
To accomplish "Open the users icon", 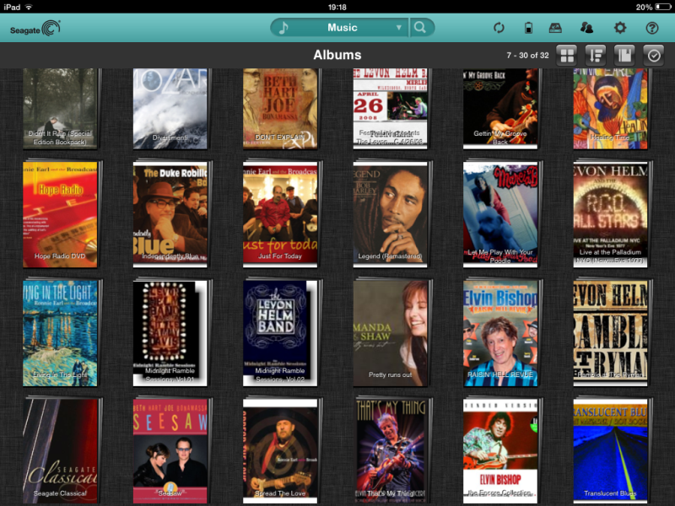I will pyautogui.click(x=586, y=28).
